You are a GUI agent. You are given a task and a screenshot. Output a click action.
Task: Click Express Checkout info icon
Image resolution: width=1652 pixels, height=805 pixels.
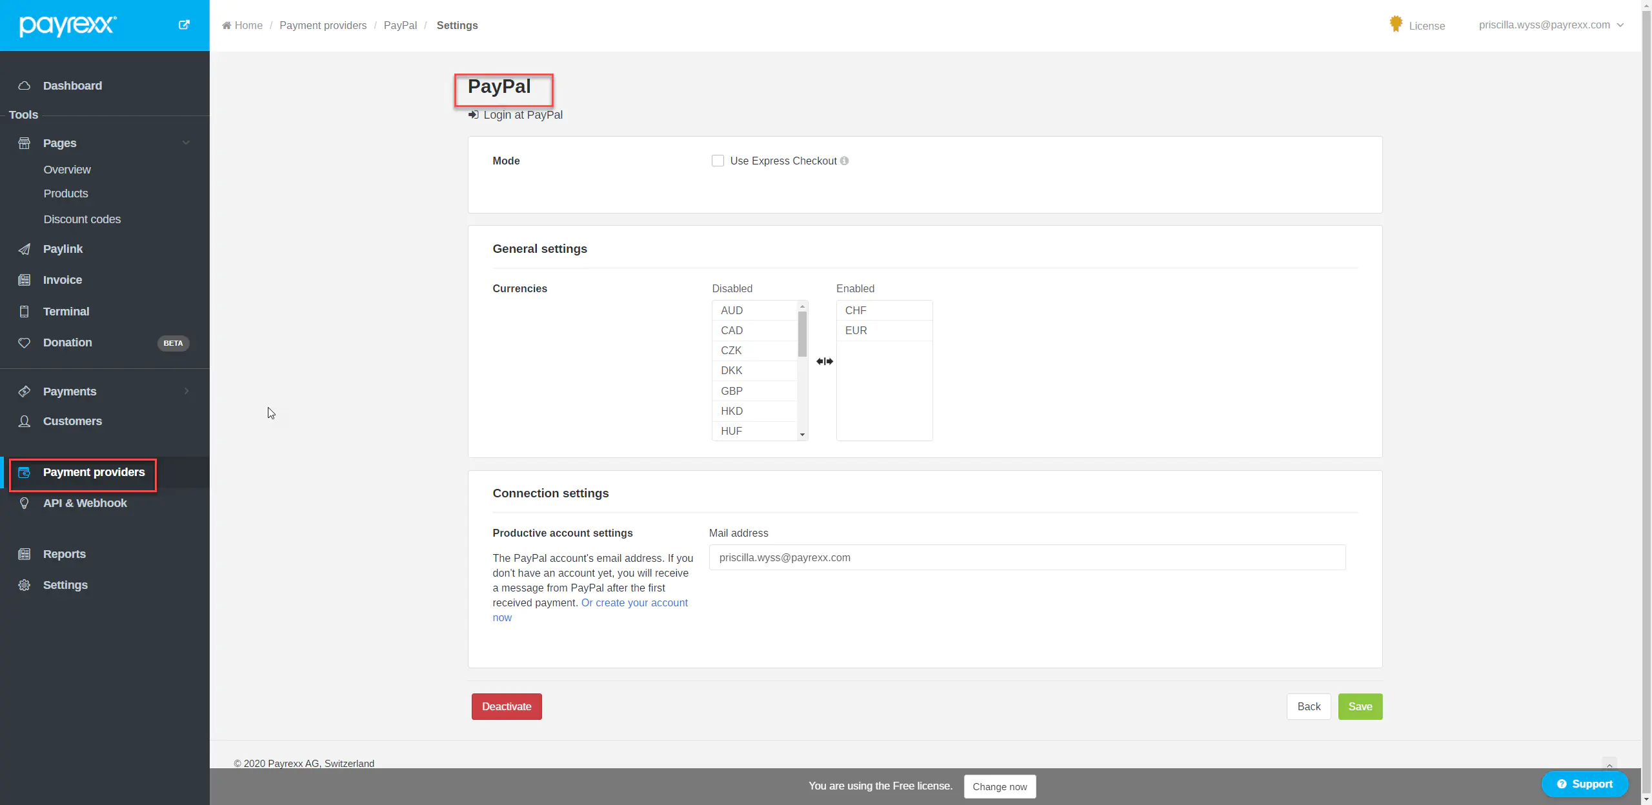coord(844,161)
